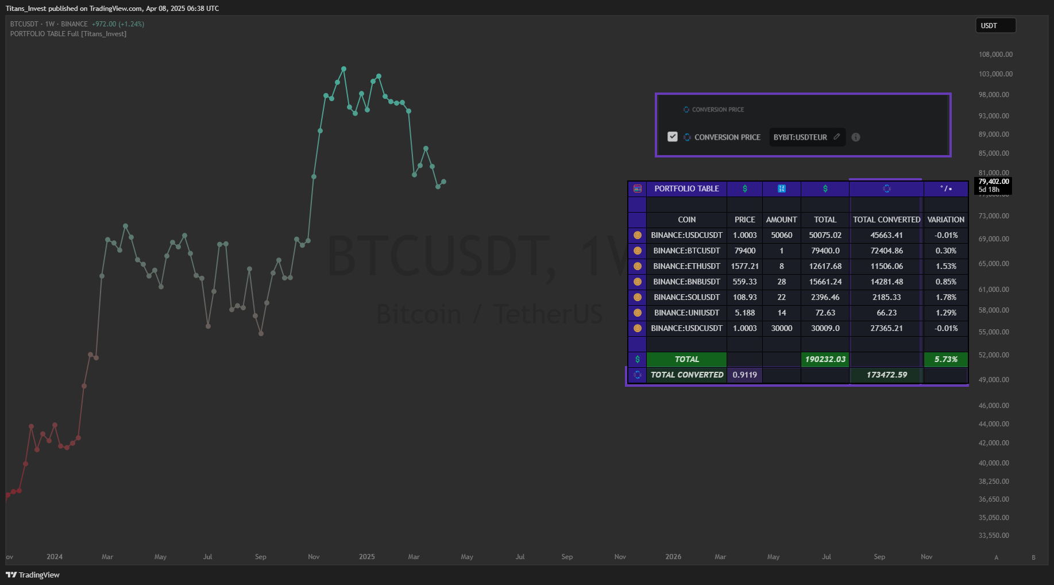The width and height of the screenshot is (1054, 585).
Task: Edit the BYBIT:USDTEUR symbol with the pencil icon
Action: click(837, 137)
